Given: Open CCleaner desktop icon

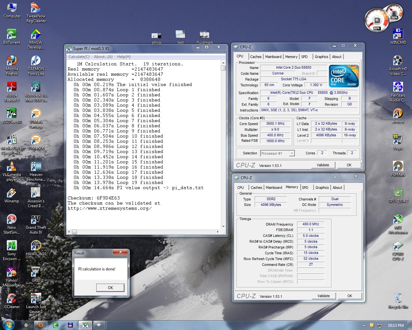Looking at the screenshot, I should click(12, 301).
